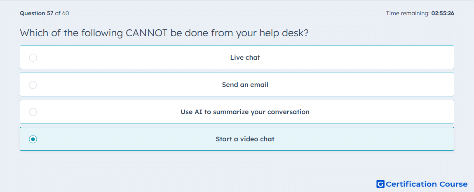Click the selected Start a video chat radio
Viewport: 474px width, 192px height.
tap(33, 139)
